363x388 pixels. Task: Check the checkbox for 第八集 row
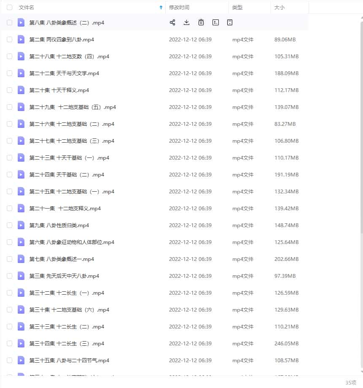9,22
